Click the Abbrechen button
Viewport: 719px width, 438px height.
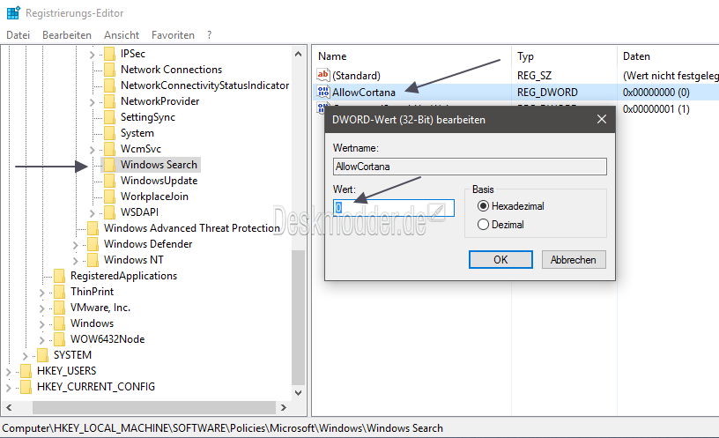[574, 260]
